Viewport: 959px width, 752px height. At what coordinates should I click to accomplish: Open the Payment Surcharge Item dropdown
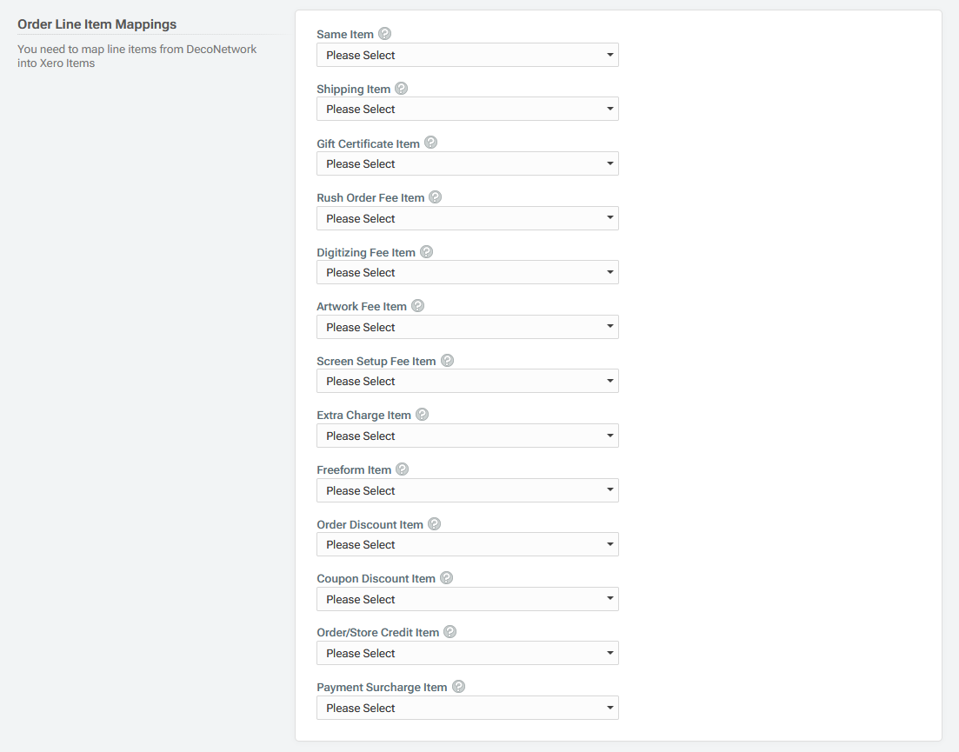pyautogui.click(x=467, y=708)
